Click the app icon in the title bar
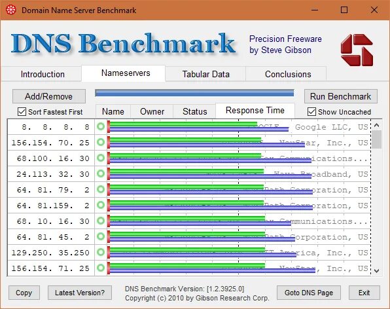This screenshot has width=390, height=309. coord(10,10)
